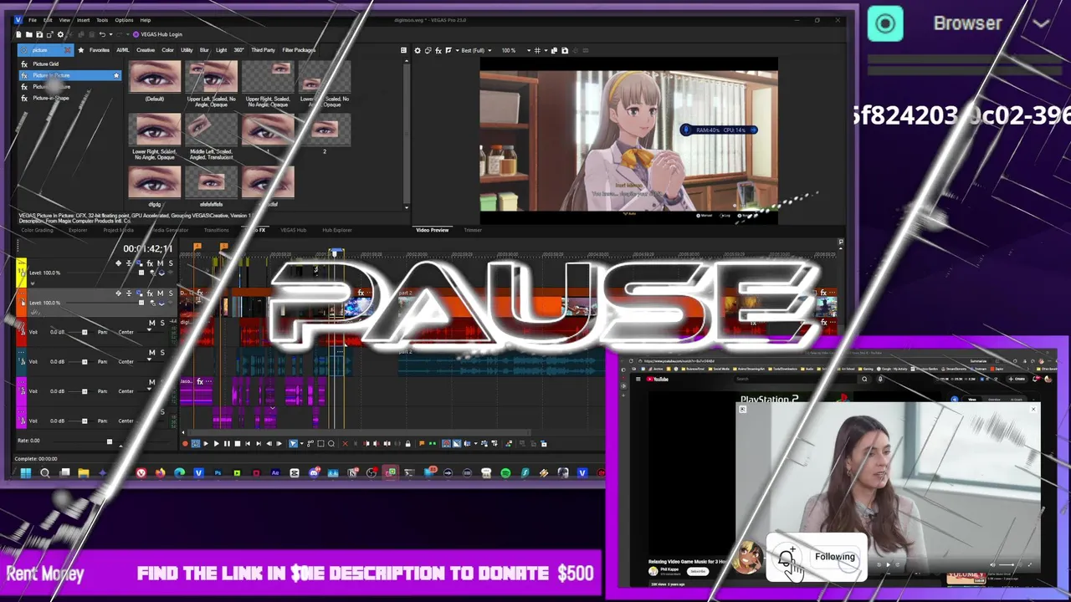Image resolution: width=1071 pixels, height=602 pixels.
Task: Open Project Properties gear in main toolbar
Action: point(60,34)
